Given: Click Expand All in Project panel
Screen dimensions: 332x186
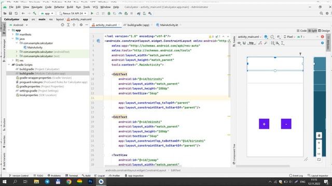Looking at the screenshot, I should coord(68,25).
